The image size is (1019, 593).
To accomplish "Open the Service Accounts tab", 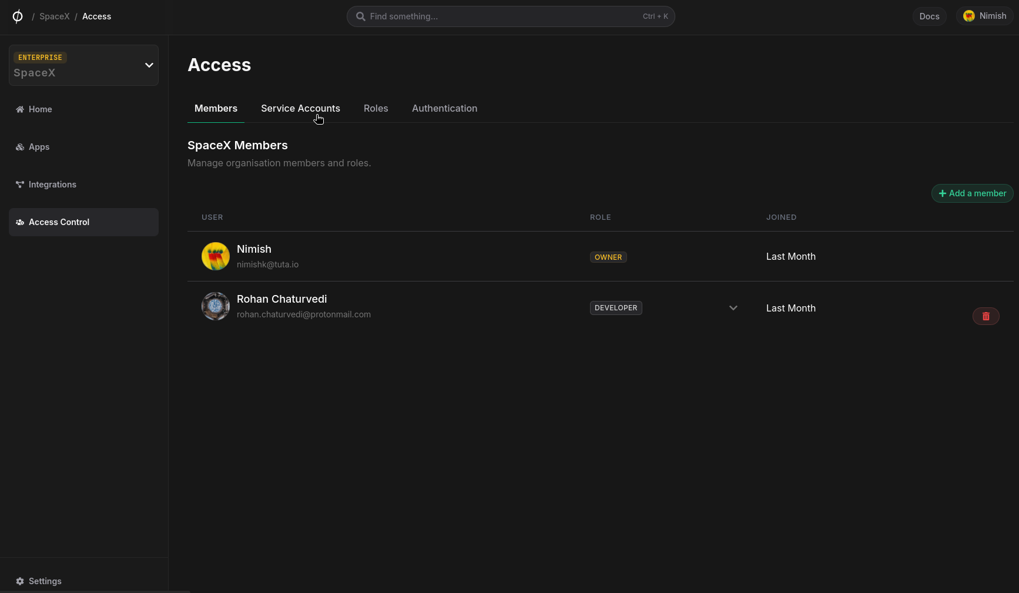I will coord(300,108).
